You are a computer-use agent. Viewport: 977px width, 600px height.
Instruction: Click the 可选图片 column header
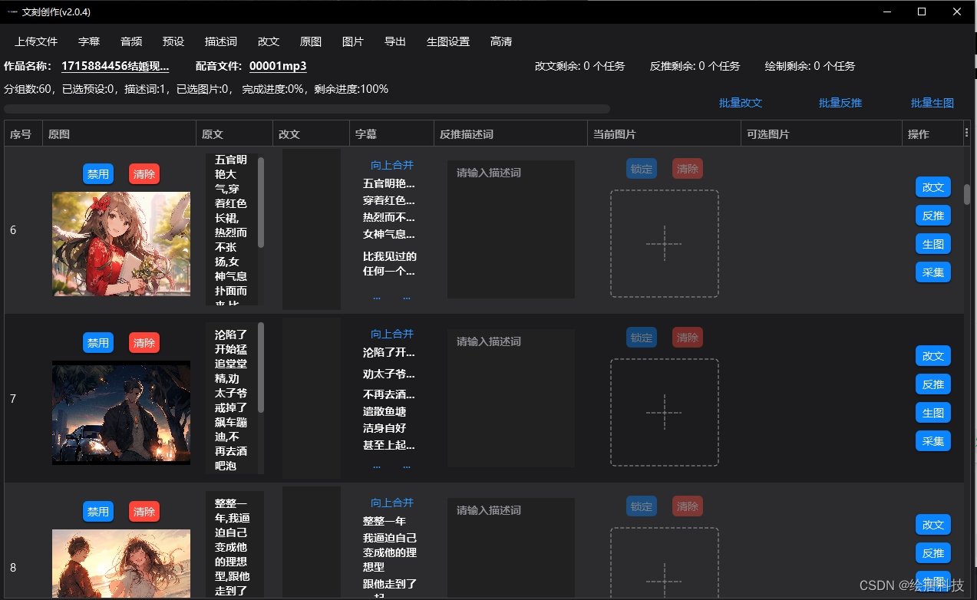click(821, 134)
